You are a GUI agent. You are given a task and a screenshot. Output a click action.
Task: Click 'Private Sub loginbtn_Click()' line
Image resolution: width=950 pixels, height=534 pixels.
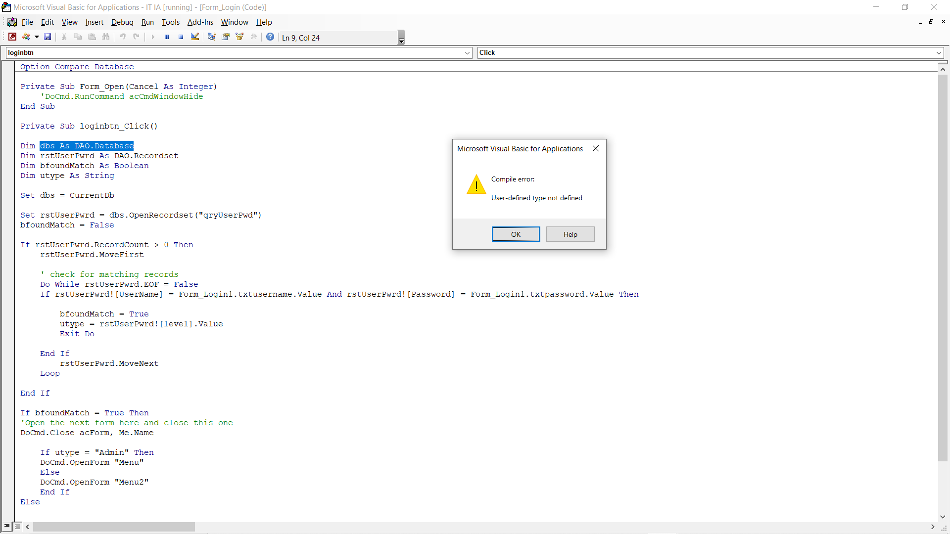click(x=89, y=126)
